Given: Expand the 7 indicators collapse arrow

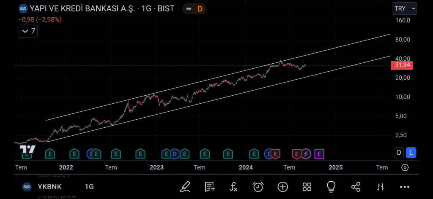Looking at the screenshot, I should [x=28, y=31].
